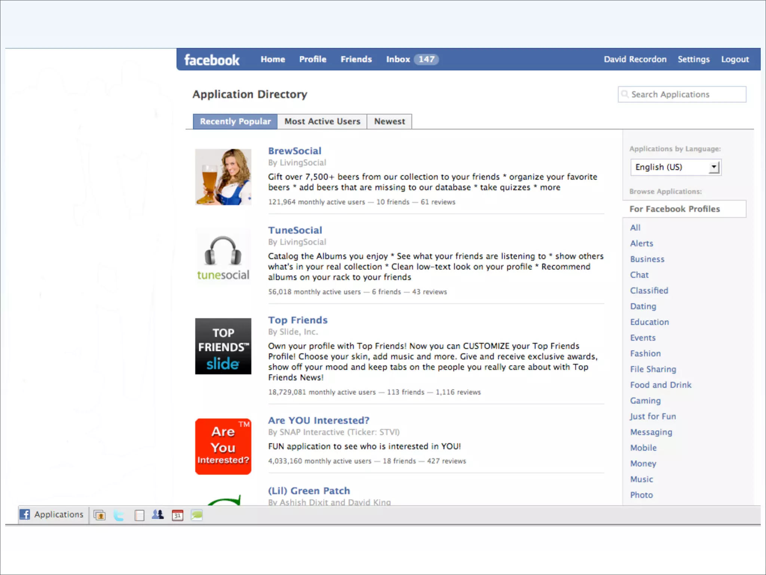The height and width of the screenshot is (575, 766).
Task: Click the Facebook logo in Applications bar
Action: 25,514
